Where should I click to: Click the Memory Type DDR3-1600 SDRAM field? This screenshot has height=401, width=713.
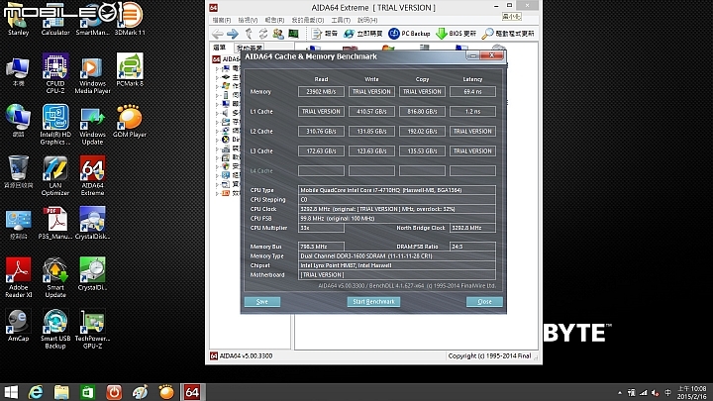[x=397, y=256]
